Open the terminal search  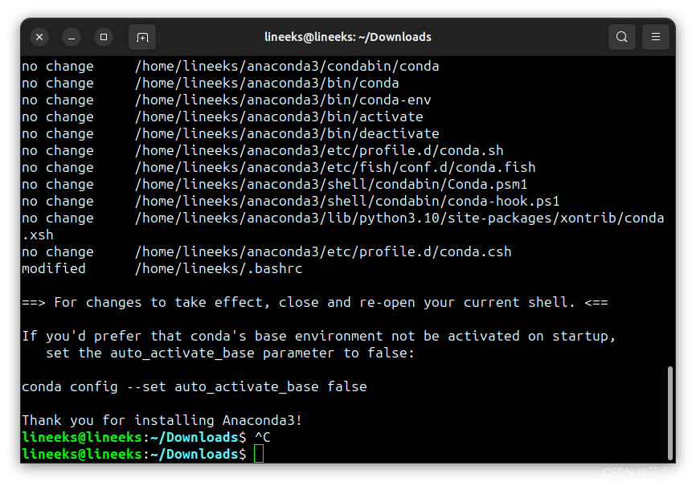pyautogui.click(x=621, y=37)
